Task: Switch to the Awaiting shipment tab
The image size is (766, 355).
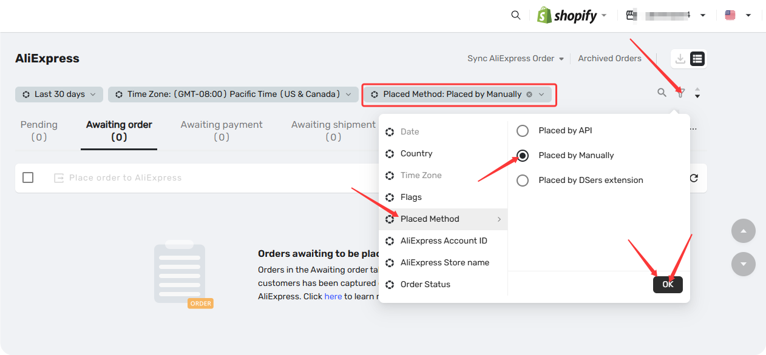Action: click(x=333, y=130)
